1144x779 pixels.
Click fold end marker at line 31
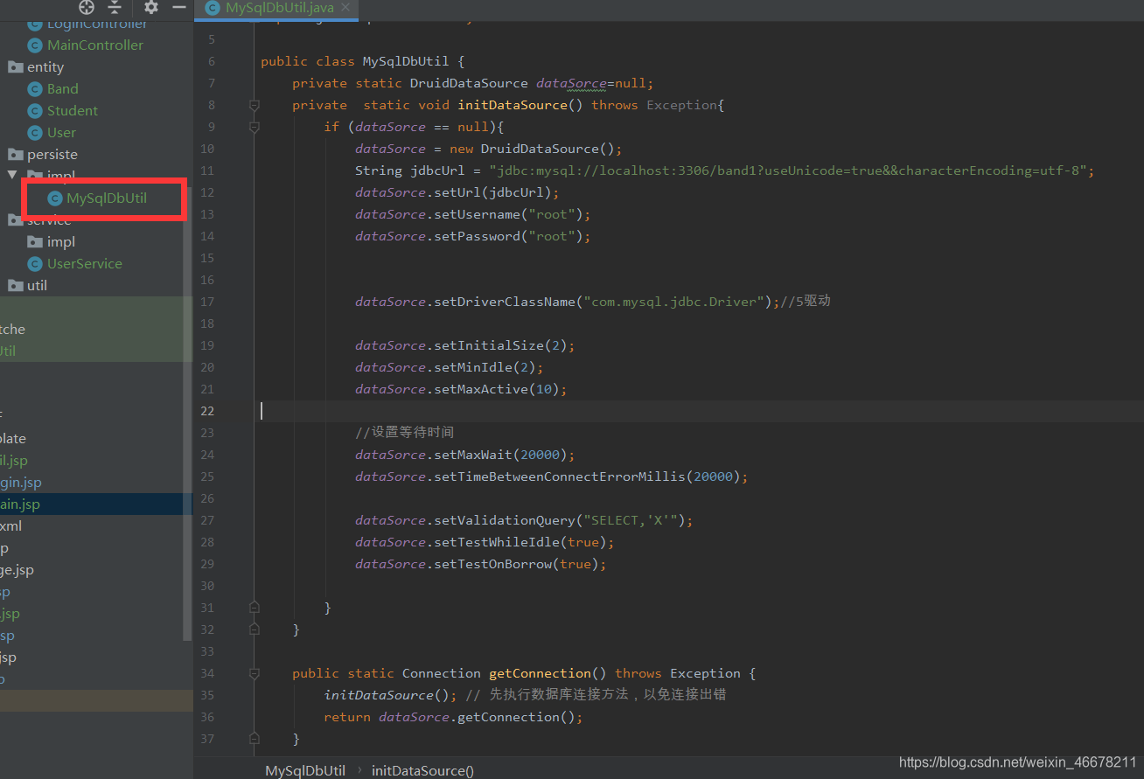tap(254, 607)
